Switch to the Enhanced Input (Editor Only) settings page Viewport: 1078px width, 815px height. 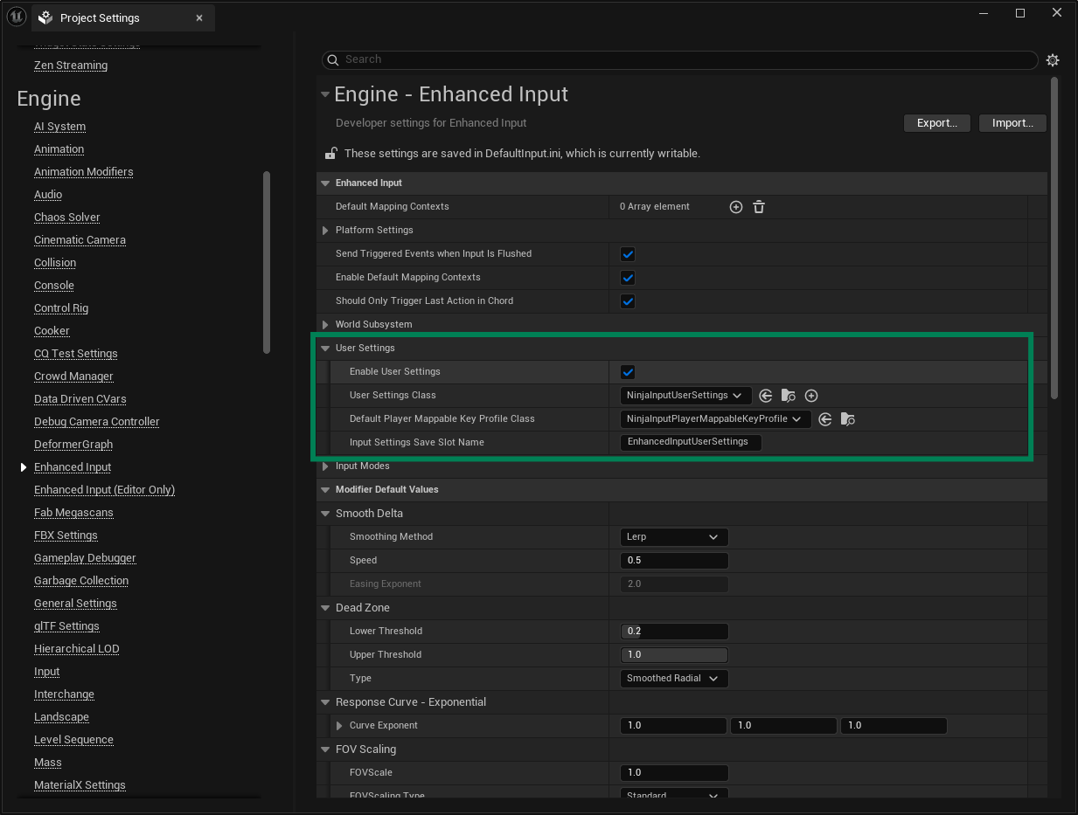pyautogui.click(x=104, y=489)
